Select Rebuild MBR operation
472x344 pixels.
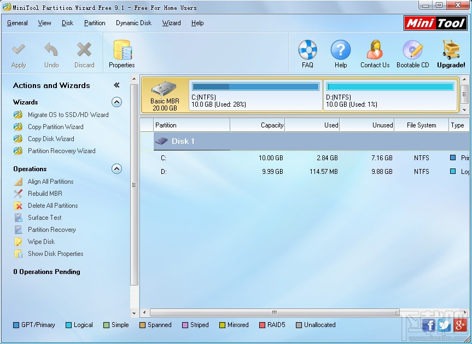click(x=45, y=194)
